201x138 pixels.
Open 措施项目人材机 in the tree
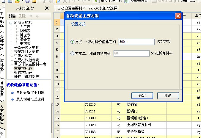[26, 52]
